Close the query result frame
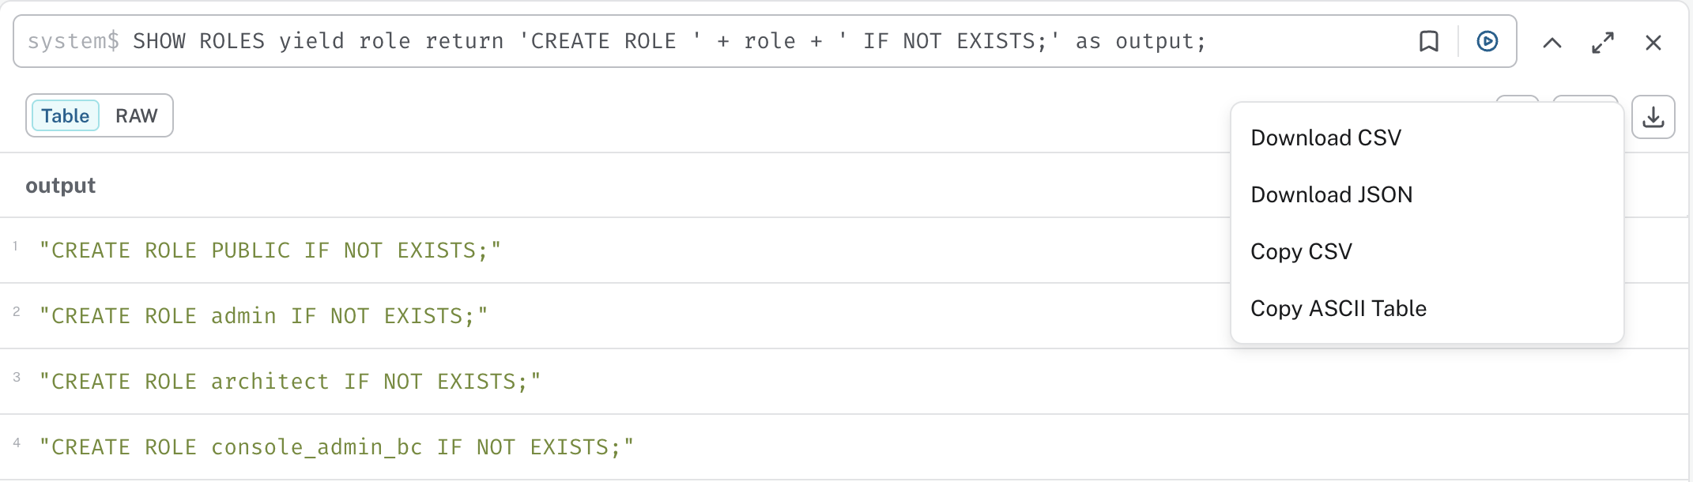 click(1653, 43)
